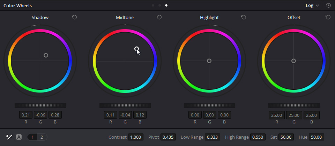
Task: Click the Low Range label
Action: [192, 137]
